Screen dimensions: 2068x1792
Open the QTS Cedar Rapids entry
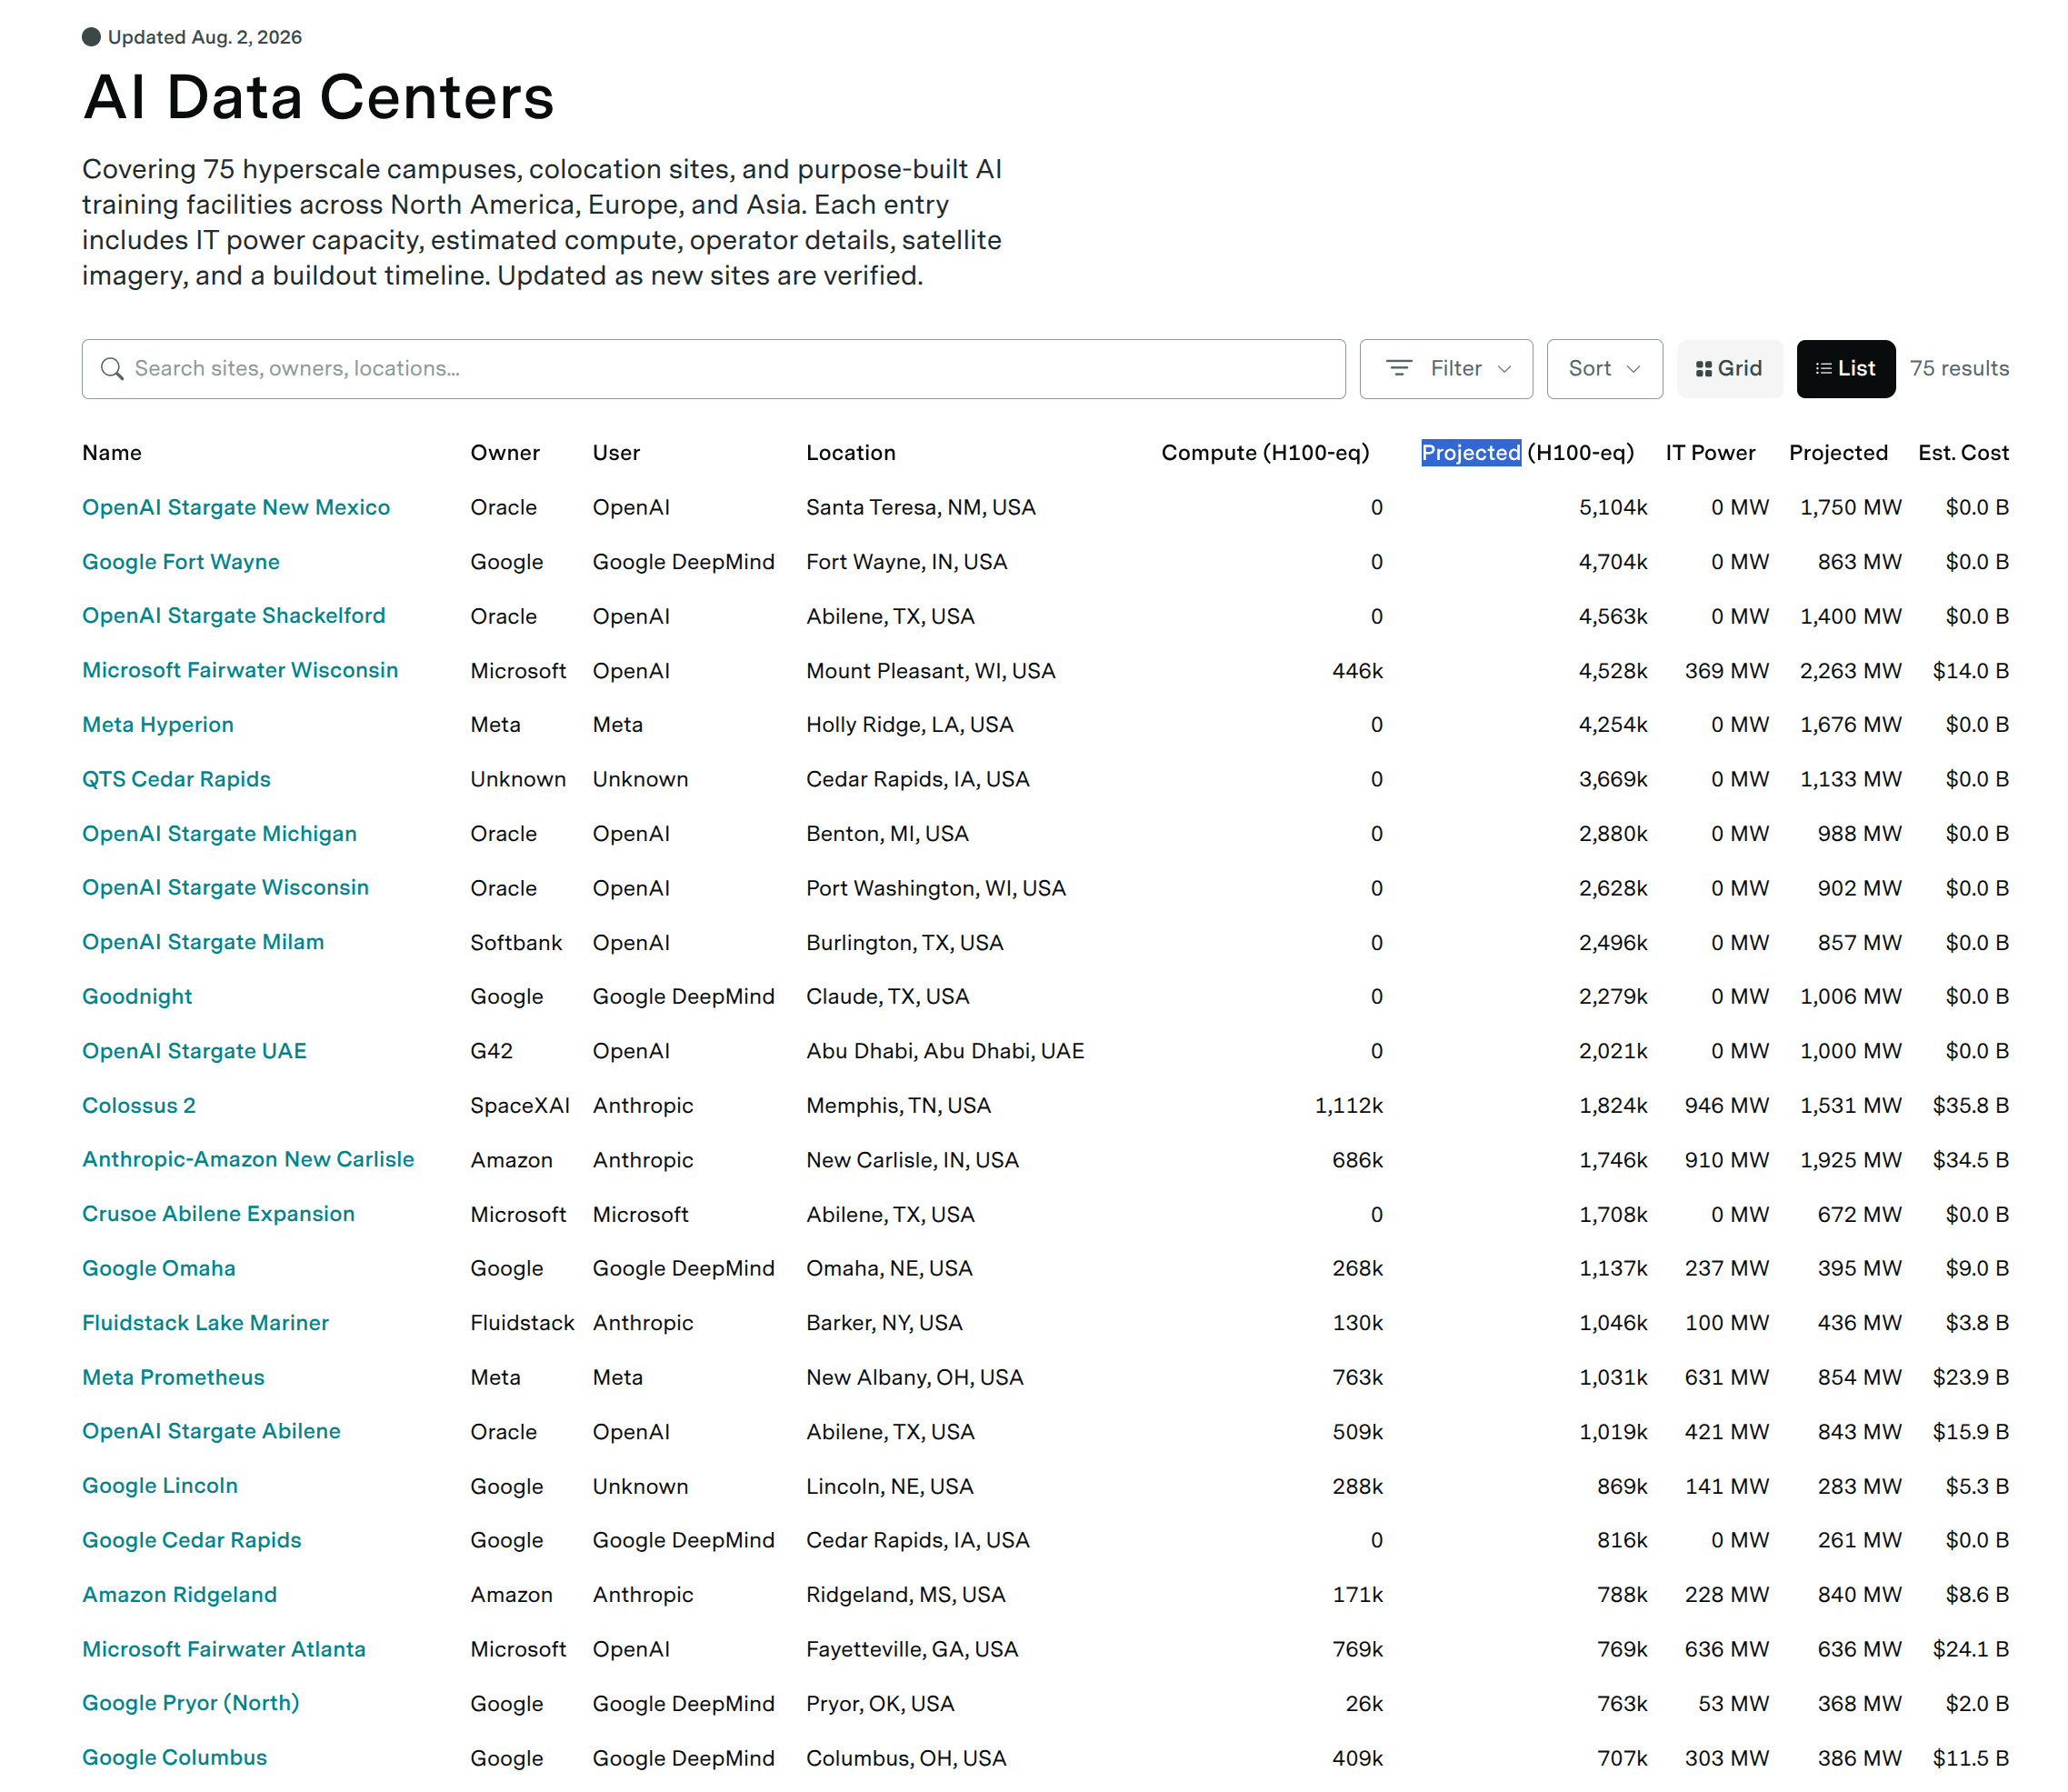coord(176,779)
